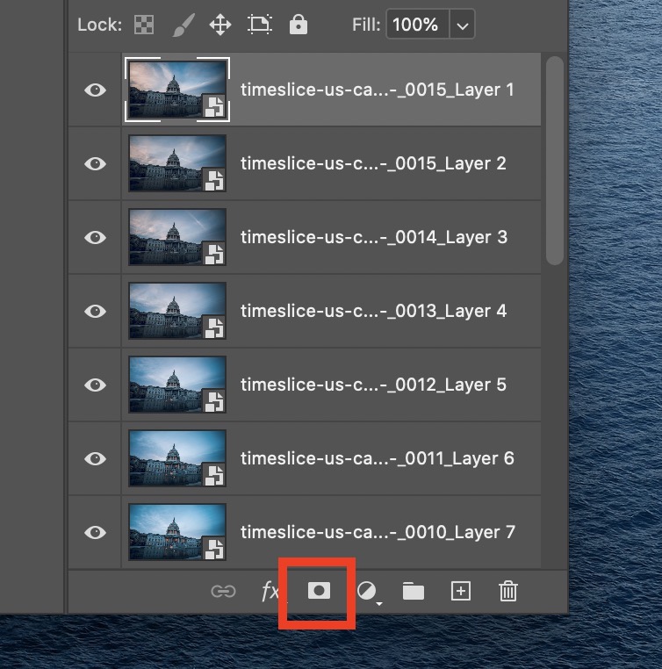This screenshot has height=669, width=662.
Task: Click the Fill 100% value field
Action: click(418, 25)
